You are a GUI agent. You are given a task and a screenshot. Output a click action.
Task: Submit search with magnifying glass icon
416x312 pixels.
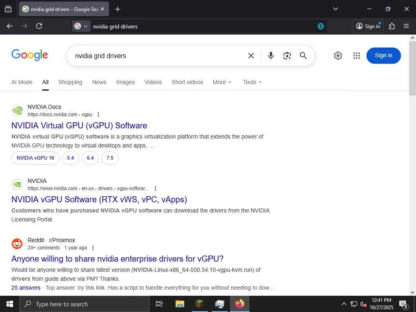303,55
